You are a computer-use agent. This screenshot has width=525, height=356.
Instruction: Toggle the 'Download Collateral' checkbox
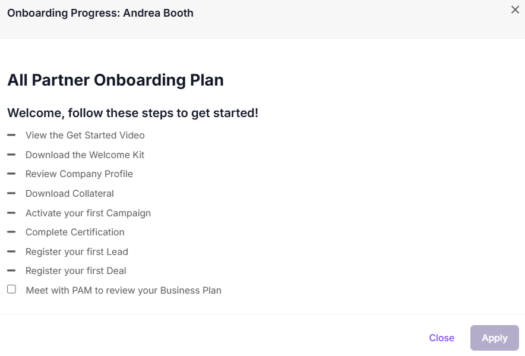click(x=11, y=193)
